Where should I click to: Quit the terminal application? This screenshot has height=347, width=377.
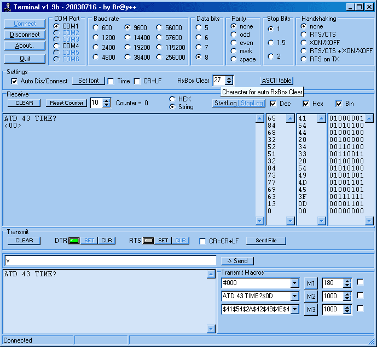(x=25, y=59)
